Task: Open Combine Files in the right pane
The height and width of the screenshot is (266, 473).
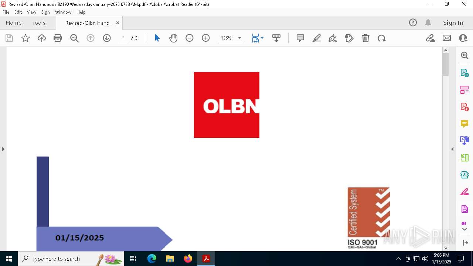Action: [x=465, y=140]
